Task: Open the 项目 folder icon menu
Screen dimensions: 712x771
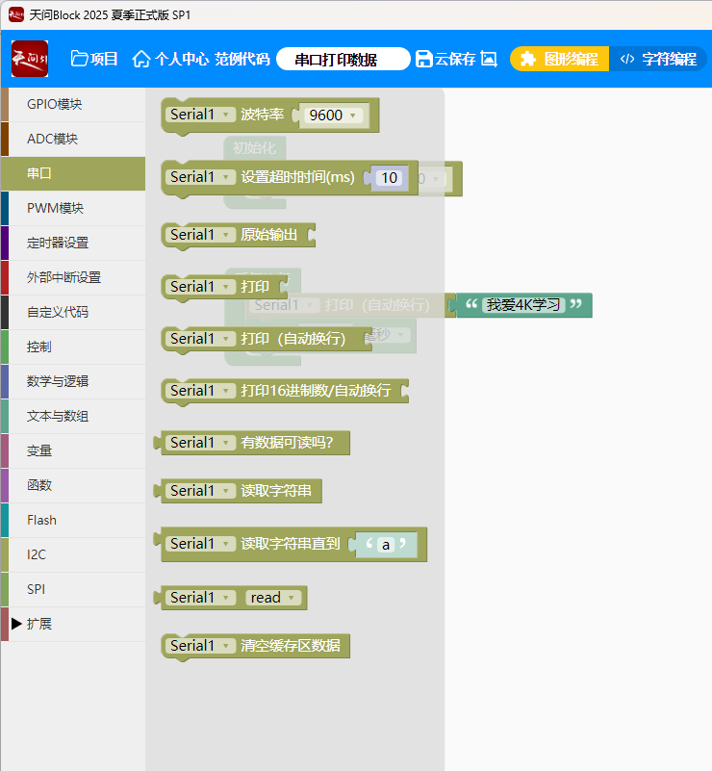Action: (80, 59)
